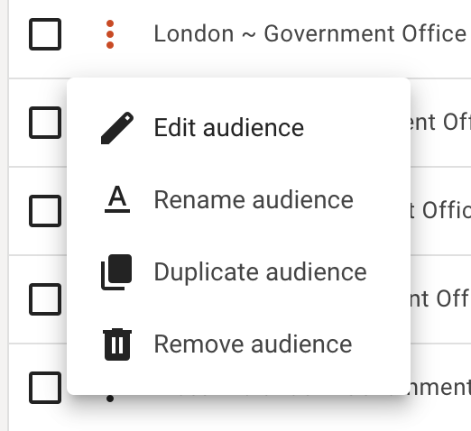Click the trash can remove icon

117,344
